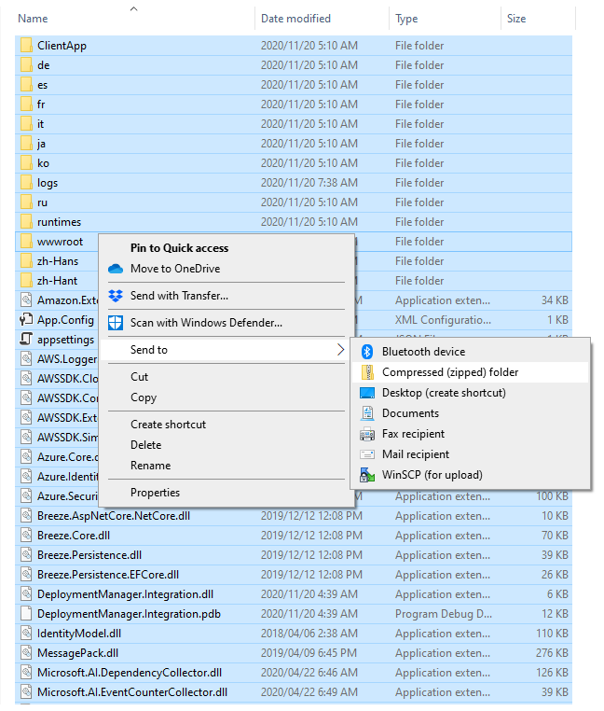Click the logs folder icon

coord(26,182)
